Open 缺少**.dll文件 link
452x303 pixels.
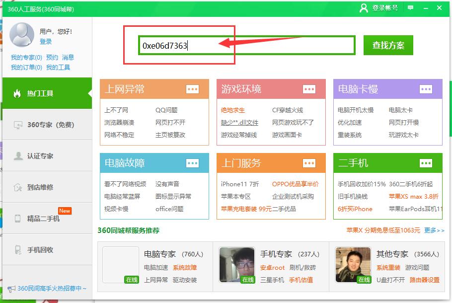tap(239, 123)
